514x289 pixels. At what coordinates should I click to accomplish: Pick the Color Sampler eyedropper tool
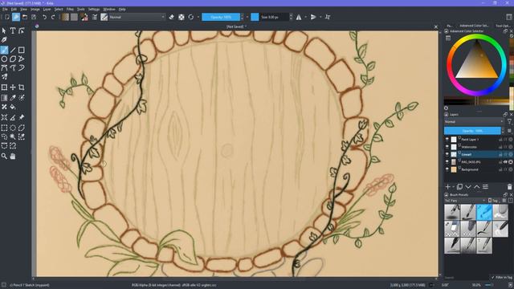click(x=13, y=98)
